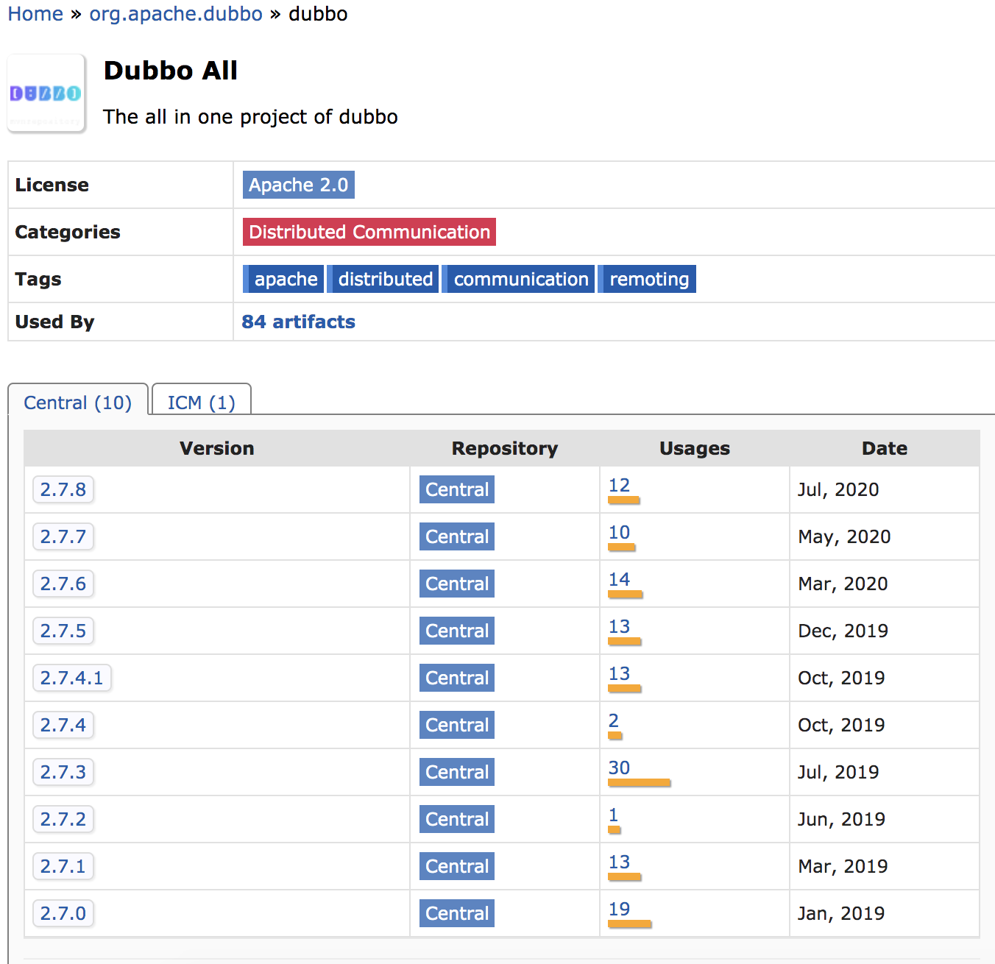
Task: Click the License row label
Action: coord(52,185)
